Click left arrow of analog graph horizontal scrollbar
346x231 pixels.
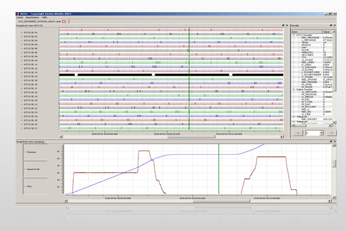coord(66,201)
